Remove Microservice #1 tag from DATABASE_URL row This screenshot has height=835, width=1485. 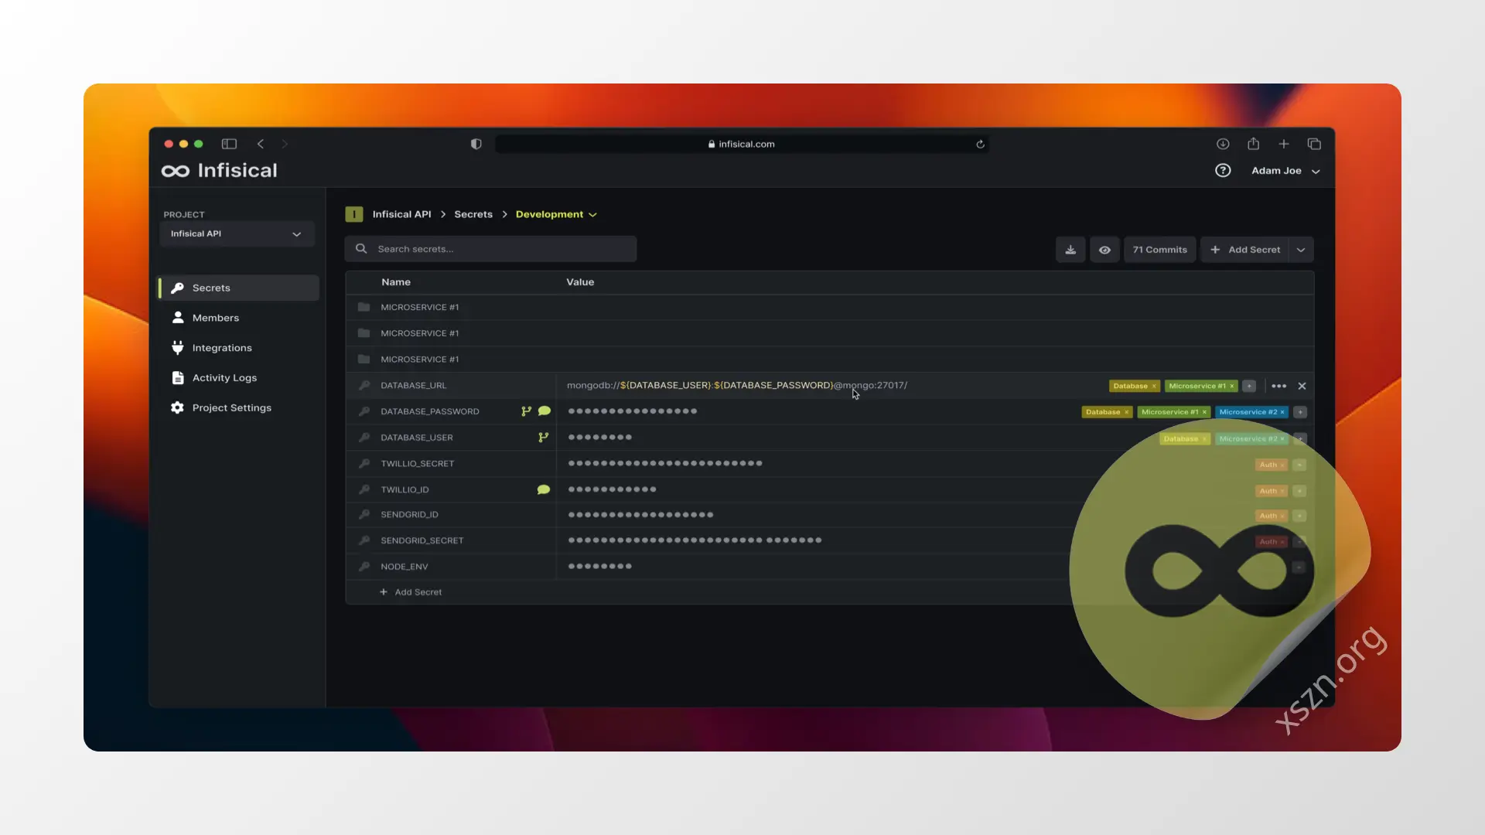(x=1232, y=386)
